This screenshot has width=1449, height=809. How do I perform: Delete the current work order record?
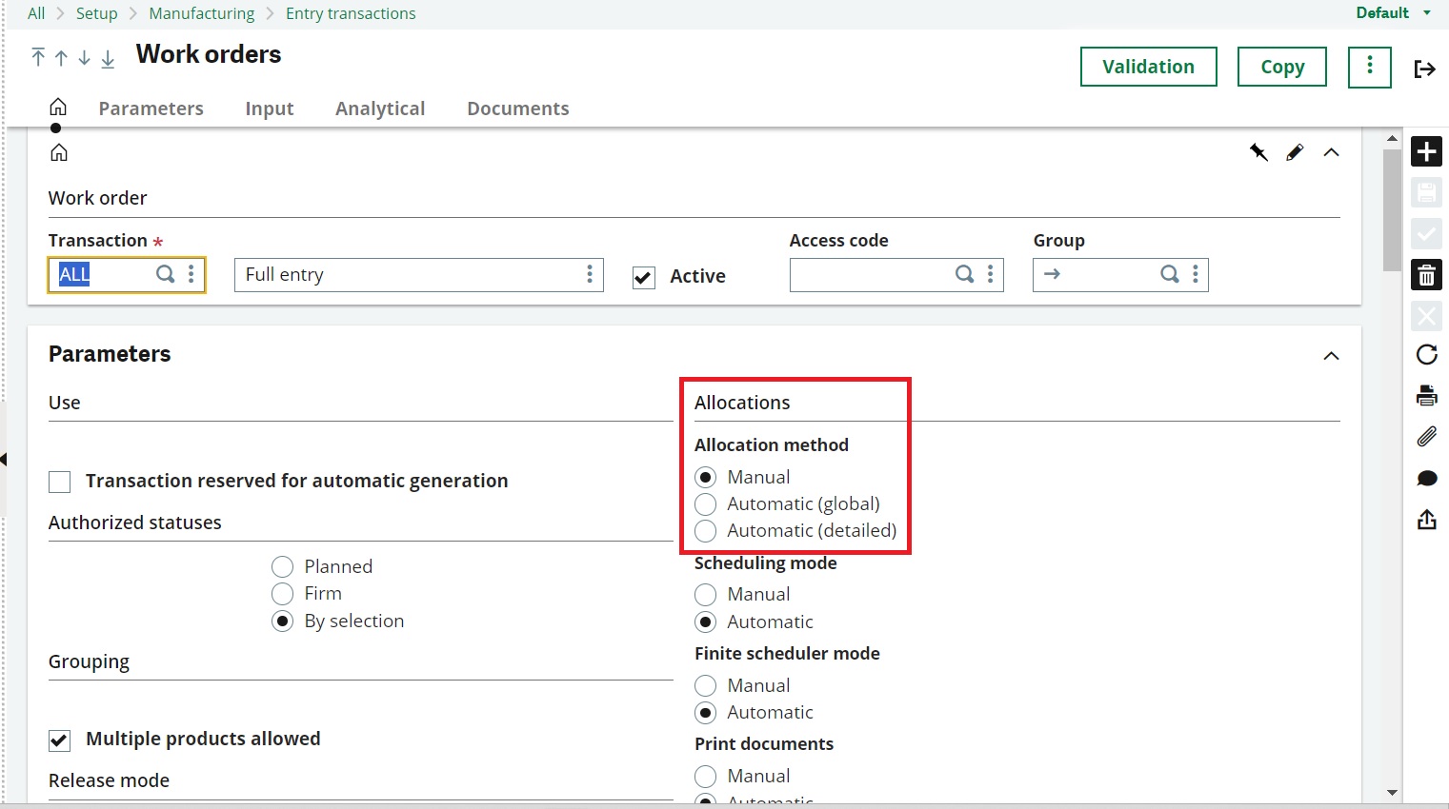click(1426, 274)
